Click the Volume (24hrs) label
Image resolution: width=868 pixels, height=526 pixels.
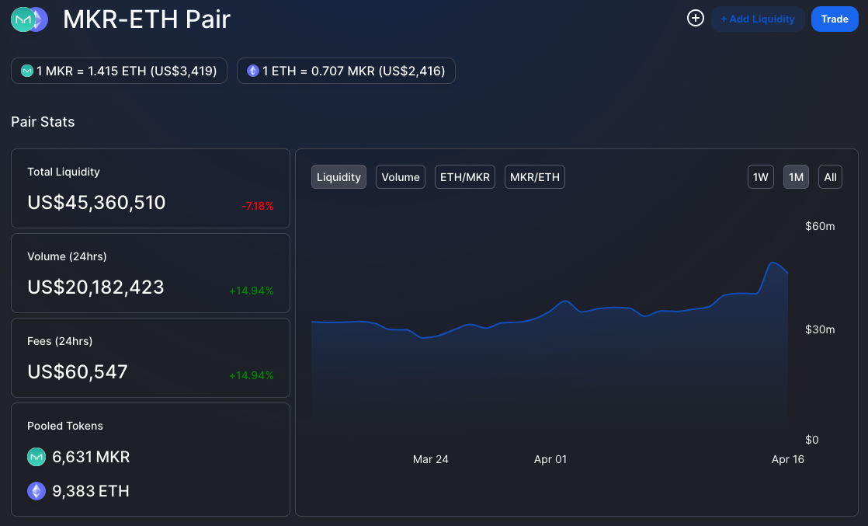[67, 256]
